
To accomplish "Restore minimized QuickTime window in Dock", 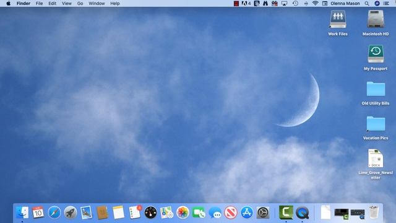I will pyautogui.click(x=358, y=214).
